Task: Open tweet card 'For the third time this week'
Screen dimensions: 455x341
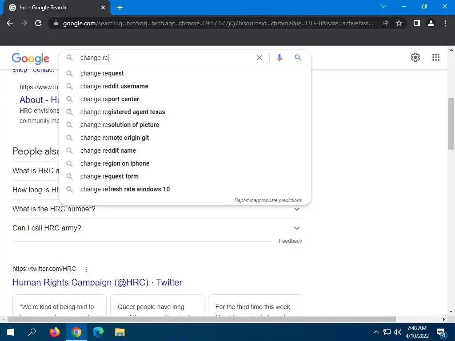Action: 255,305
